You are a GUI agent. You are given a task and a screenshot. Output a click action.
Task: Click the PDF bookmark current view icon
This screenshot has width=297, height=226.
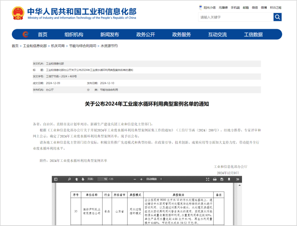pyautogui.click(x=229, y=179)
